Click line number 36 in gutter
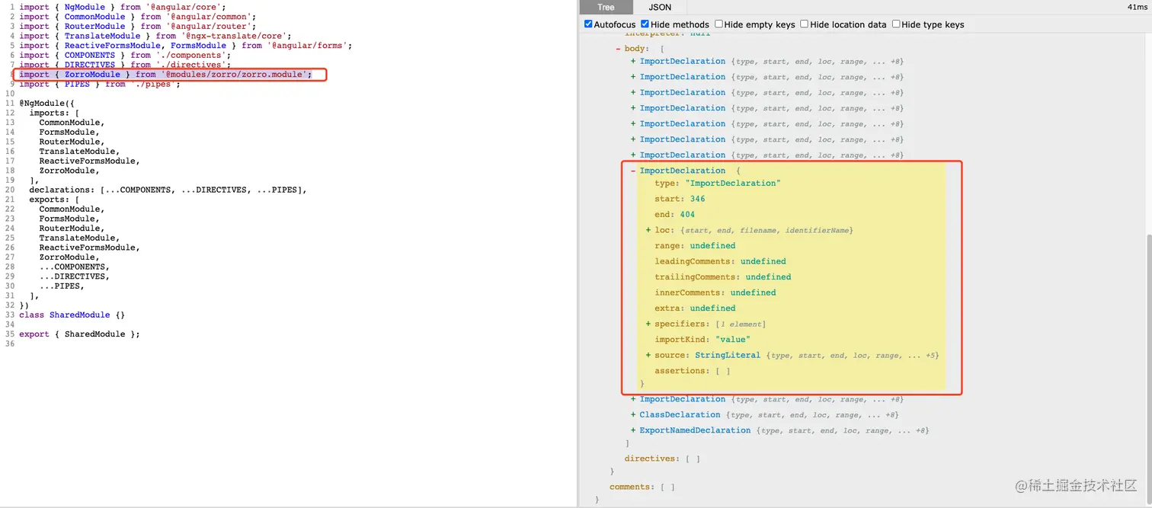 click(x=10, y=343)
